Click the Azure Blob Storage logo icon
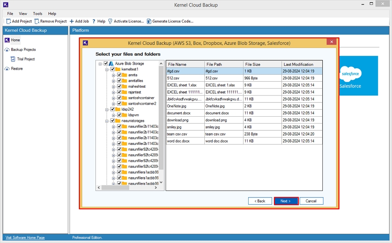The image size is (392, 243). click(x=111, y=64)
